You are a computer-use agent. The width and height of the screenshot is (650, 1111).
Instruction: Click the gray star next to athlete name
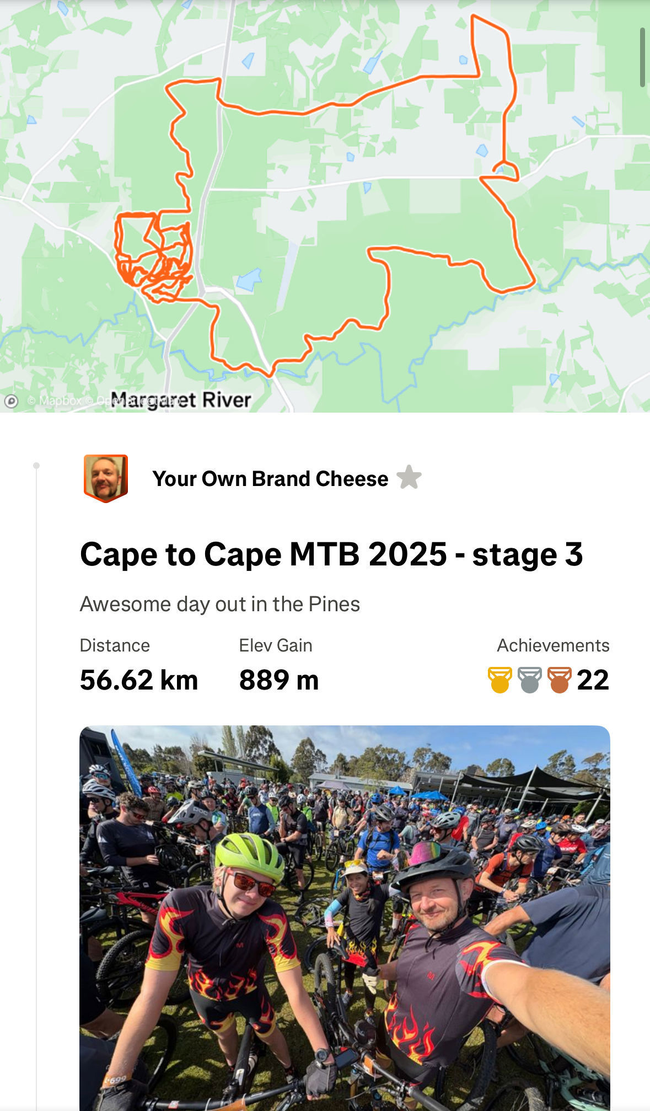(x=409, y=478)
